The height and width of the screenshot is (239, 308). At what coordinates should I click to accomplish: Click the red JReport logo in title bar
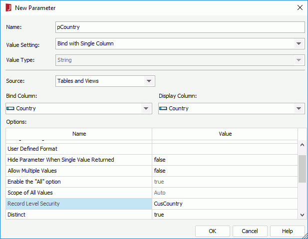(8, 8)
